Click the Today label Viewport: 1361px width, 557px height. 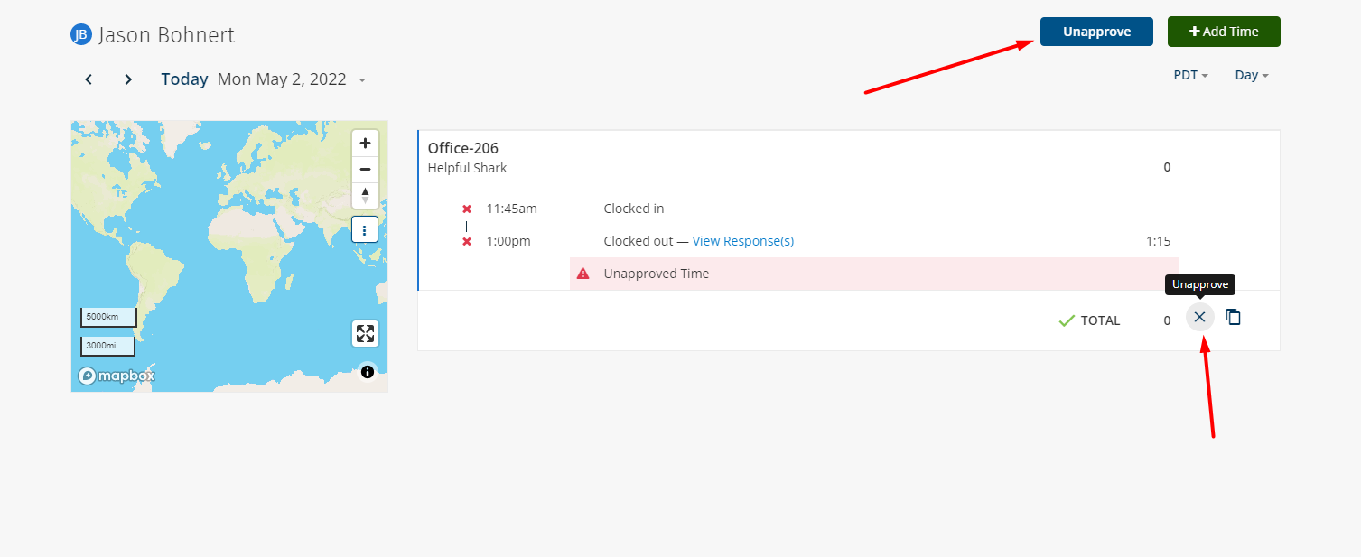tap(185, 79)
